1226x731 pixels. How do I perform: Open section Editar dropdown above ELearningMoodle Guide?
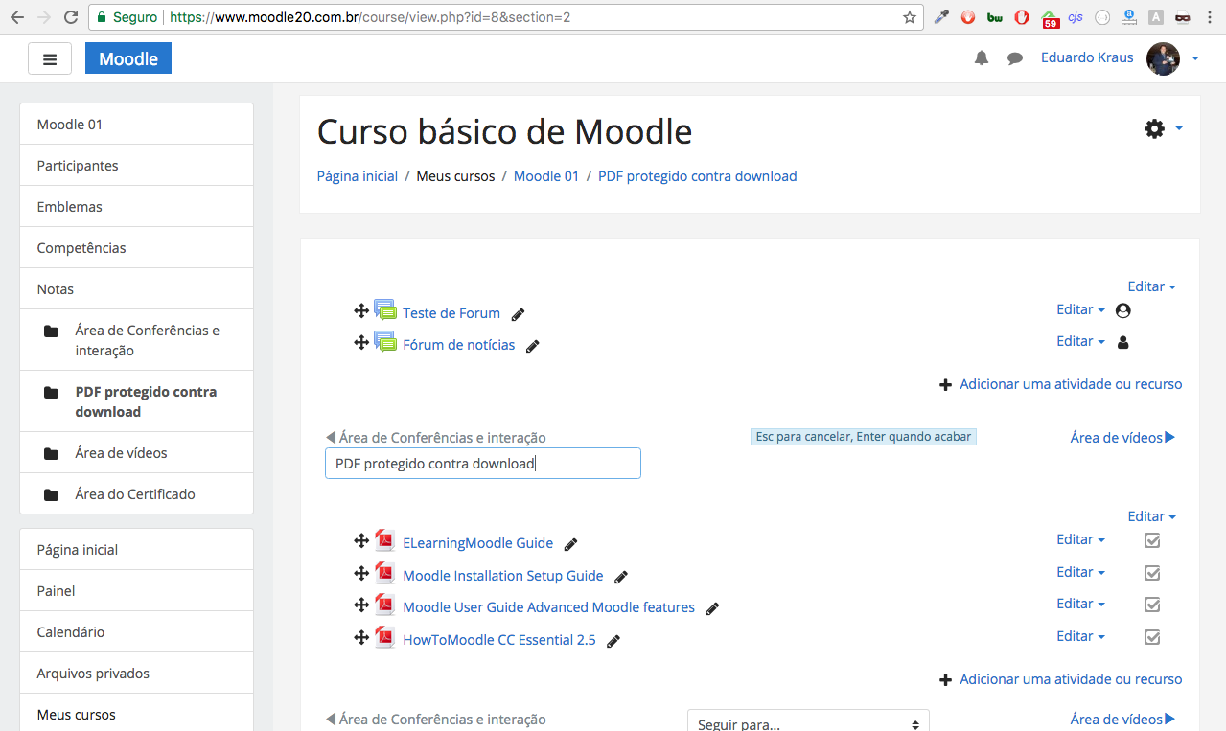point(1151,516)
